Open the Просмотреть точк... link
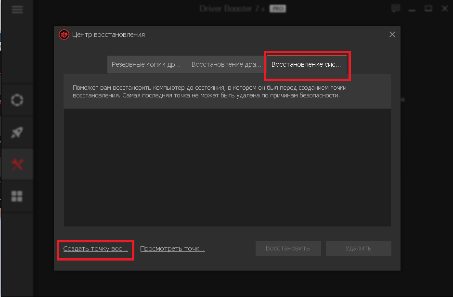The image size is (453, 297). point(172,249)
